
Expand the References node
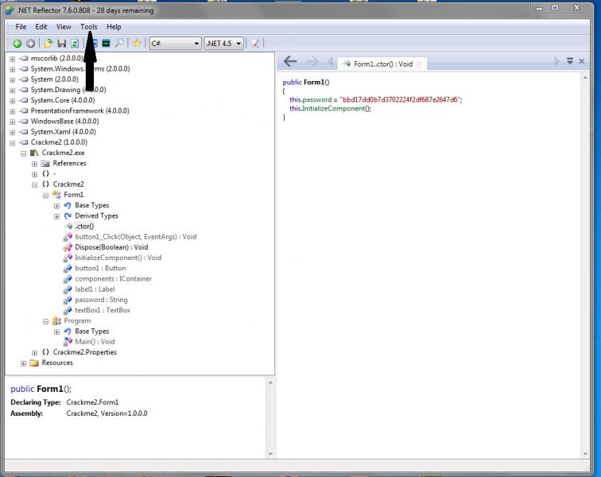coord(34,164)
